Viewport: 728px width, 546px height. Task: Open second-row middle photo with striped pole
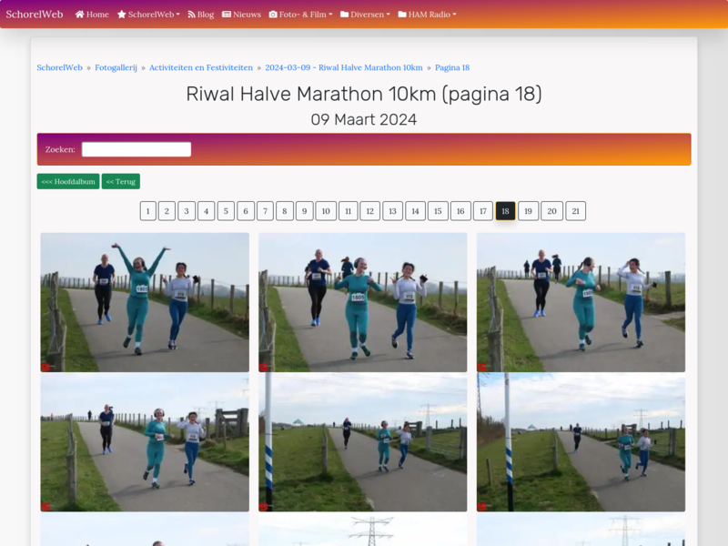pyautogui.click(x=362, y=442)
